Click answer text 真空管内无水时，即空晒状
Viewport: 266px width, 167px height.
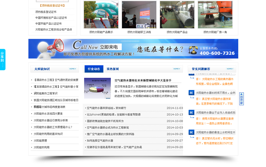tap(215, 141)
